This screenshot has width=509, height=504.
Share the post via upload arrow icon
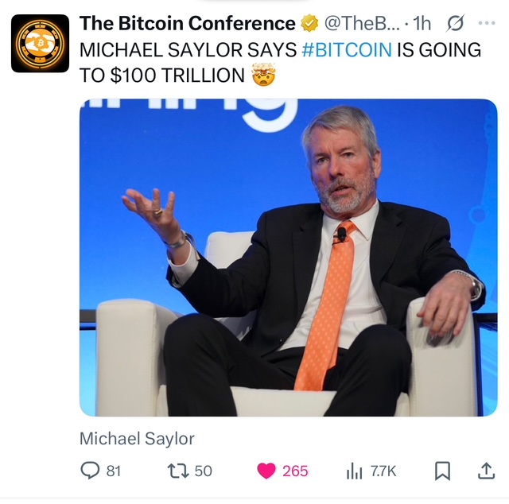tap(486, 471)
